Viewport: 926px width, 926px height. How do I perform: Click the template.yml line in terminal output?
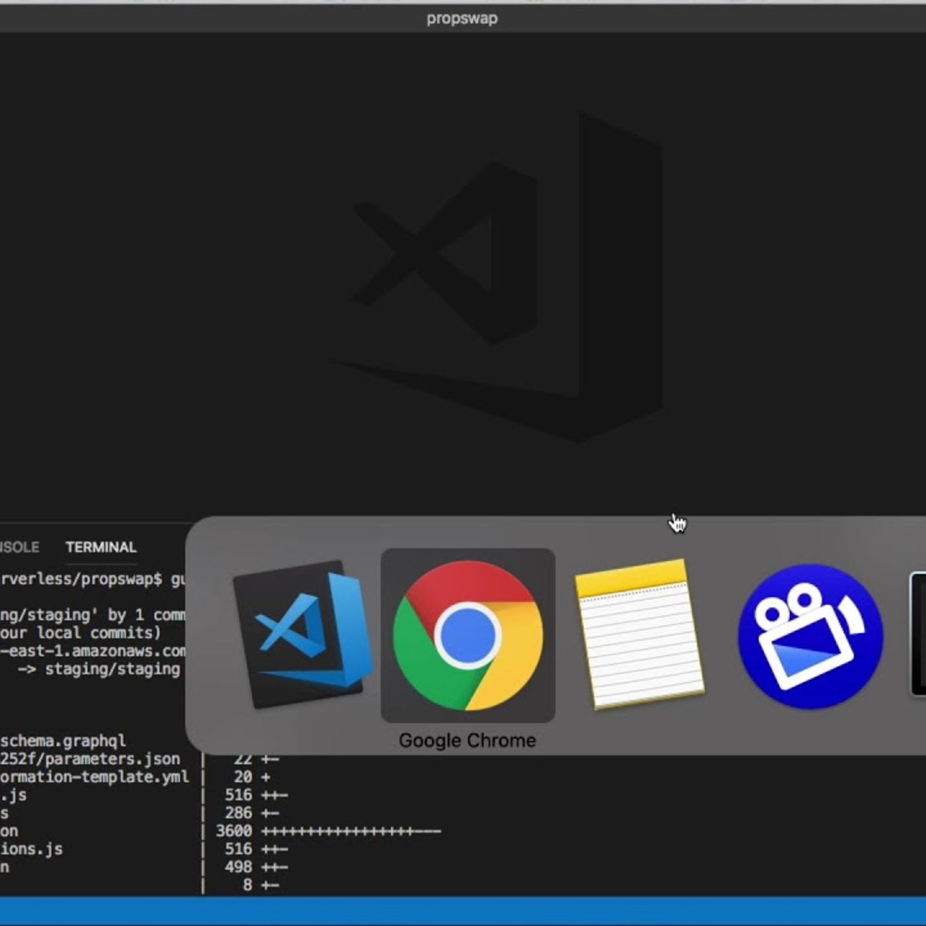pos(94,777)
